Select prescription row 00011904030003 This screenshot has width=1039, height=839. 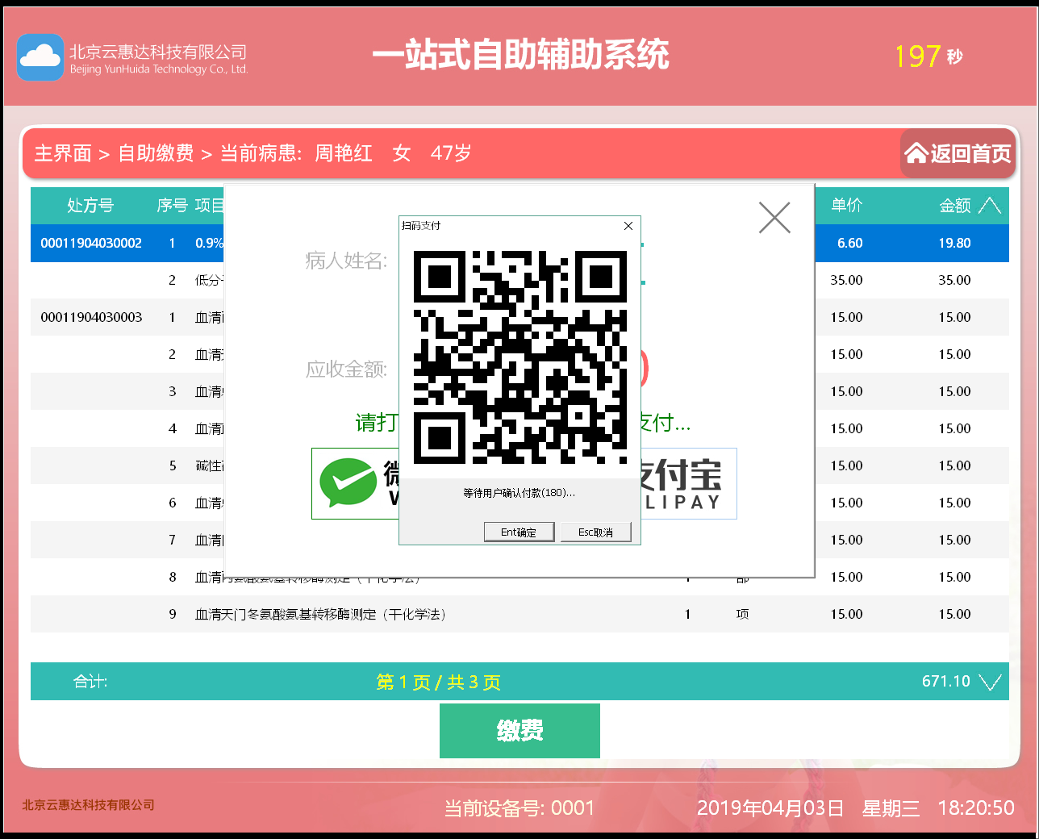tap(91, 317)
